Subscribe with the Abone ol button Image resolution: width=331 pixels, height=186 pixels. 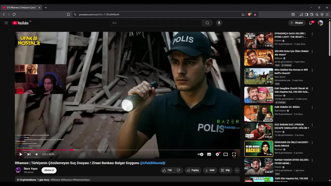(x=49, y=170)
